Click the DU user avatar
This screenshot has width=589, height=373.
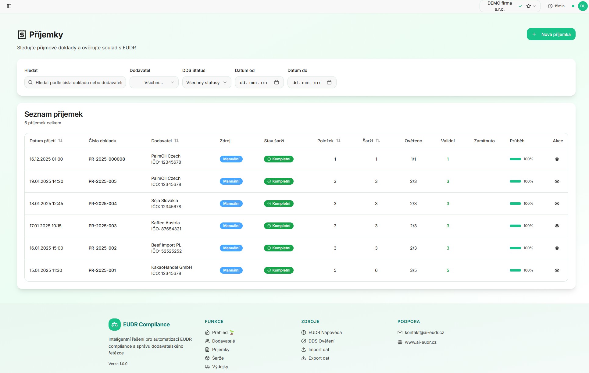(583, 6)
